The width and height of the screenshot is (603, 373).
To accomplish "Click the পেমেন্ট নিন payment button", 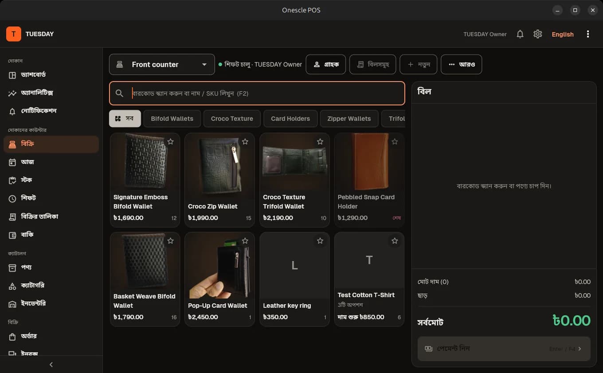I will click(504, 349).
